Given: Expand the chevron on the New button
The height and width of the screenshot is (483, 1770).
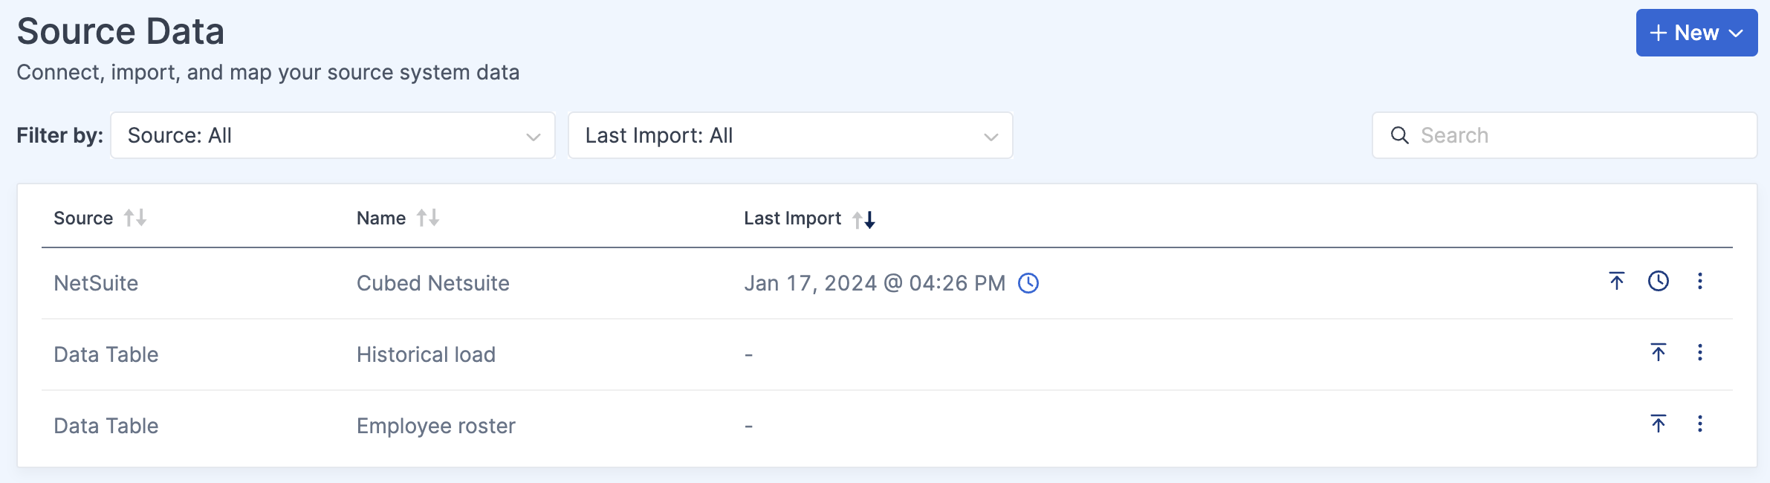Looking at the screenshot, I should (1737, 33).
